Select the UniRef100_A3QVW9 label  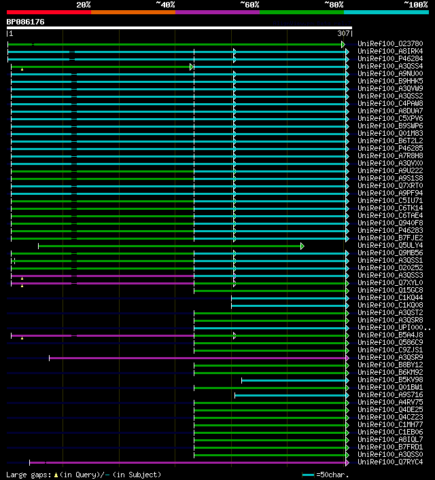[x=390, y=88]
